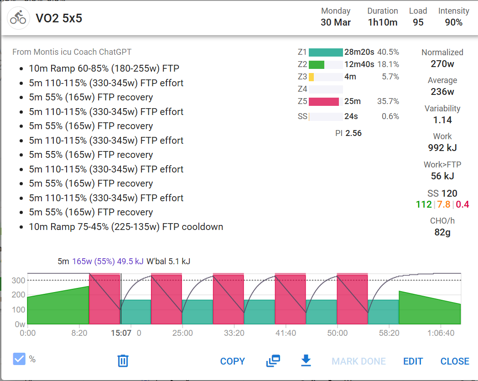
Task: Click the last teal recovery block in chart
Action: [383, 313]
